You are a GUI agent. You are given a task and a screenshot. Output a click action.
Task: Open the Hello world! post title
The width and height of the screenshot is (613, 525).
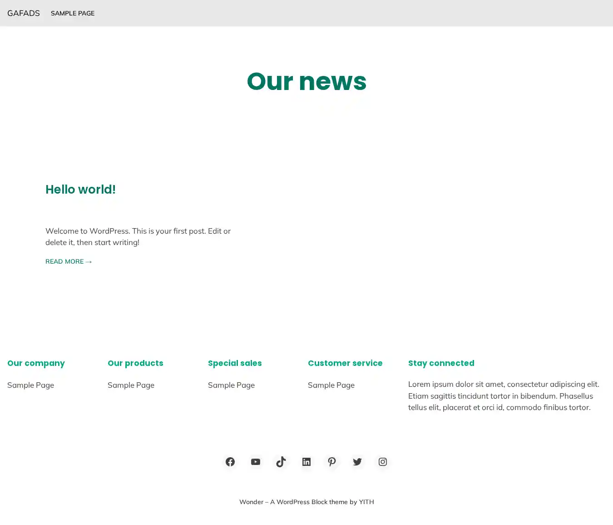[x=80, y=190]
